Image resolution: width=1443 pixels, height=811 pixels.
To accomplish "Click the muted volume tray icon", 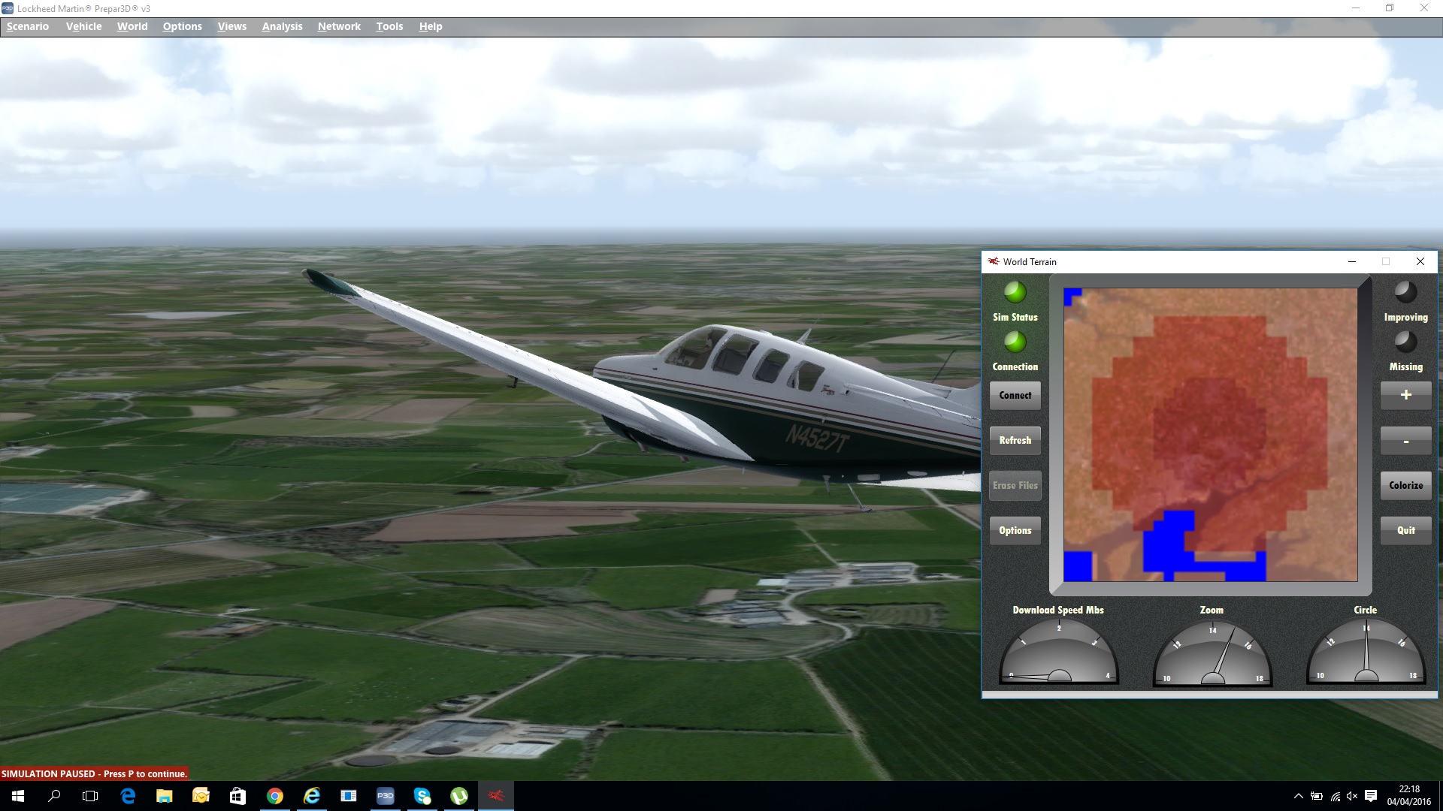I will pyautogui.click(x=1352, y=796).
